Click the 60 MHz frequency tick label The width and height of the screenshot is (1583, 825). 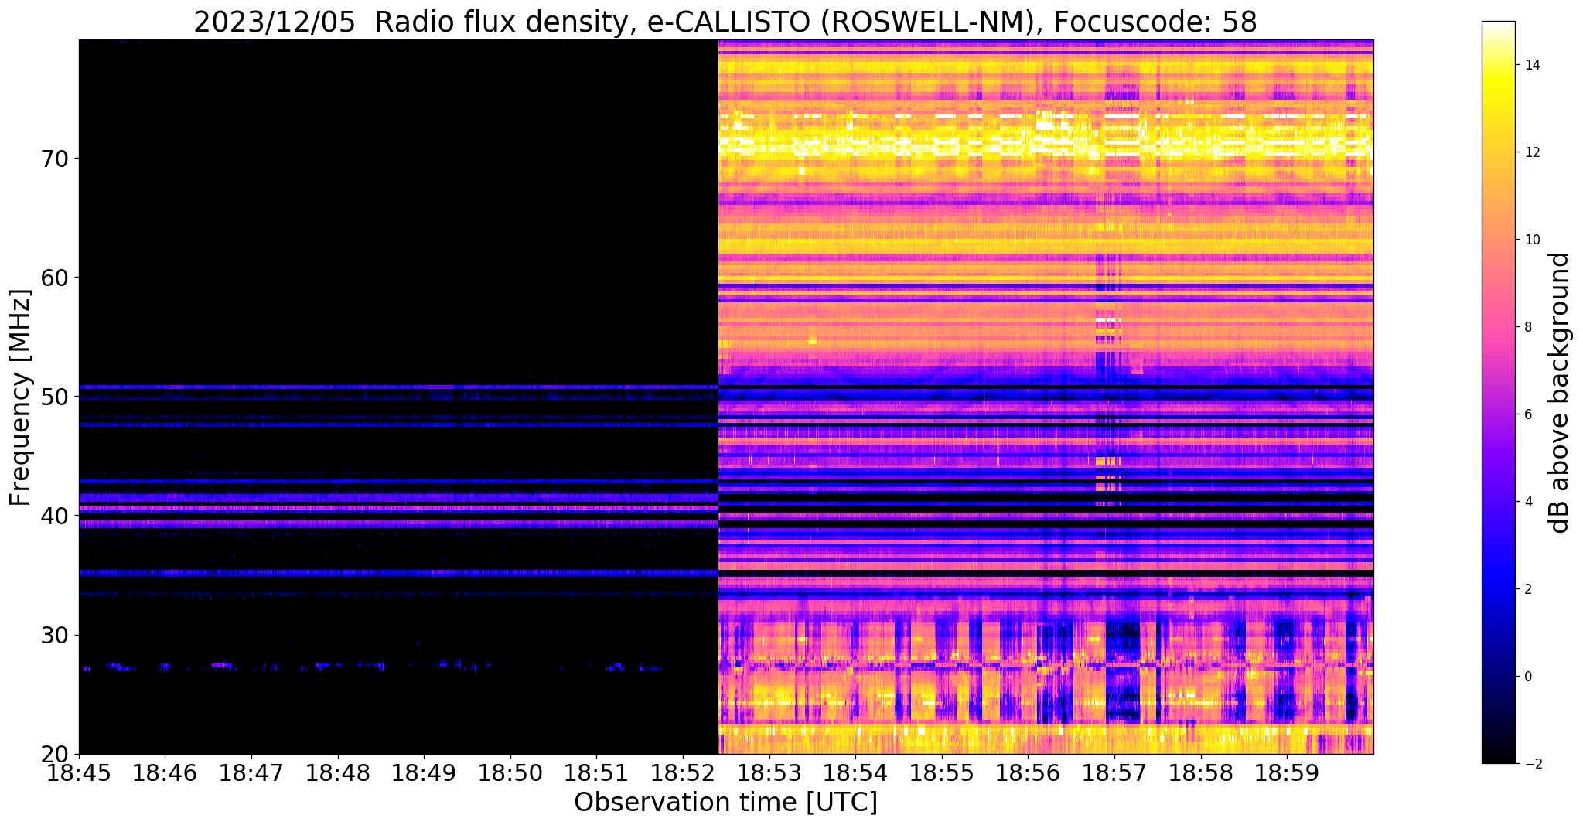(55, 278)
